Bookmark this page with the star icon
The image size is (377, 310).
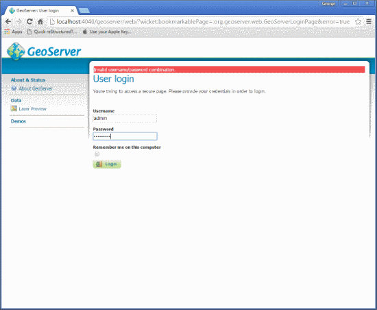[x=358, y=22]
